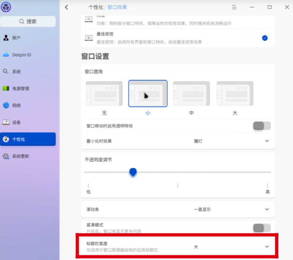Open 滚动条 dropdown showing 一直显示
This screenshot has width=293, height=260.
[x=232, y=209]
